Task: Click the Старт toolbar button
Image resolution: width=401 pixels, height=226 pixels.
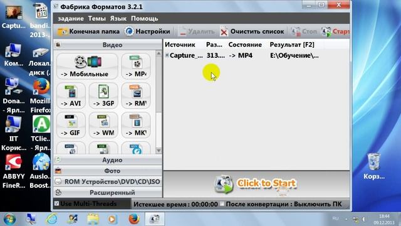Action: pyautogui.click(x=336, y=31)
